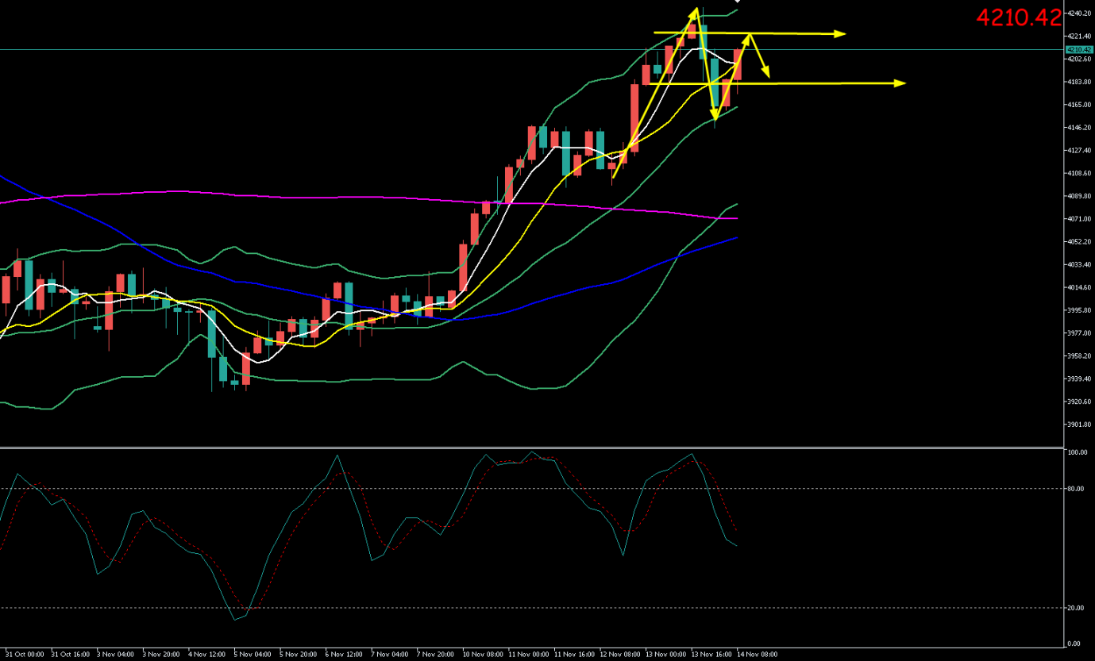This screenshot has width=1095, height=661.
Task: Click the 31 Oct 00:00 time label
Action: pos(25,655)
